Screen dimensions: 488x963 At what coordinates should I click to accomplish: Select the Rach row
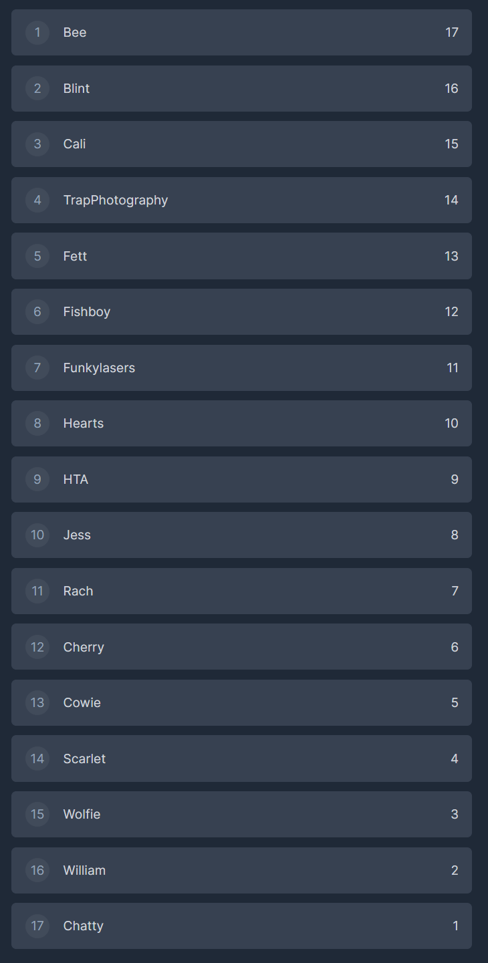pyautogui.click(x=241, y=591)
